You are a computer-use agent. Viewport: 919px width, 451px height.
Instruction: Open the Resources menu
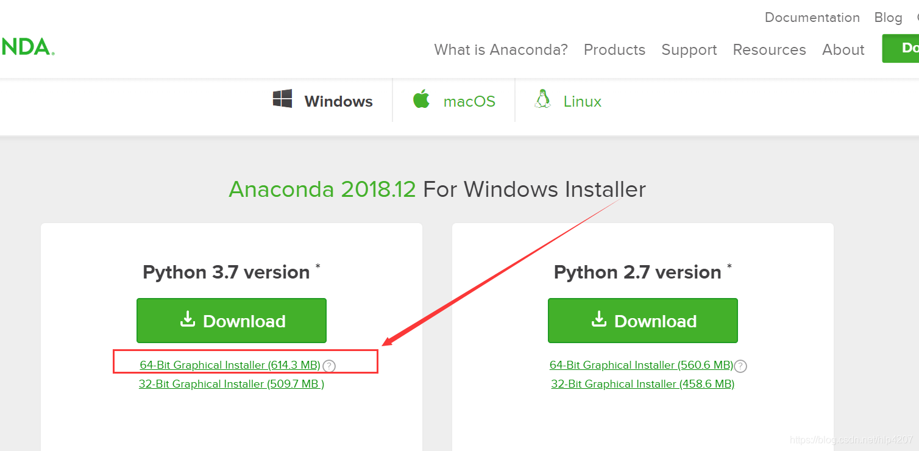pos(769,49)
